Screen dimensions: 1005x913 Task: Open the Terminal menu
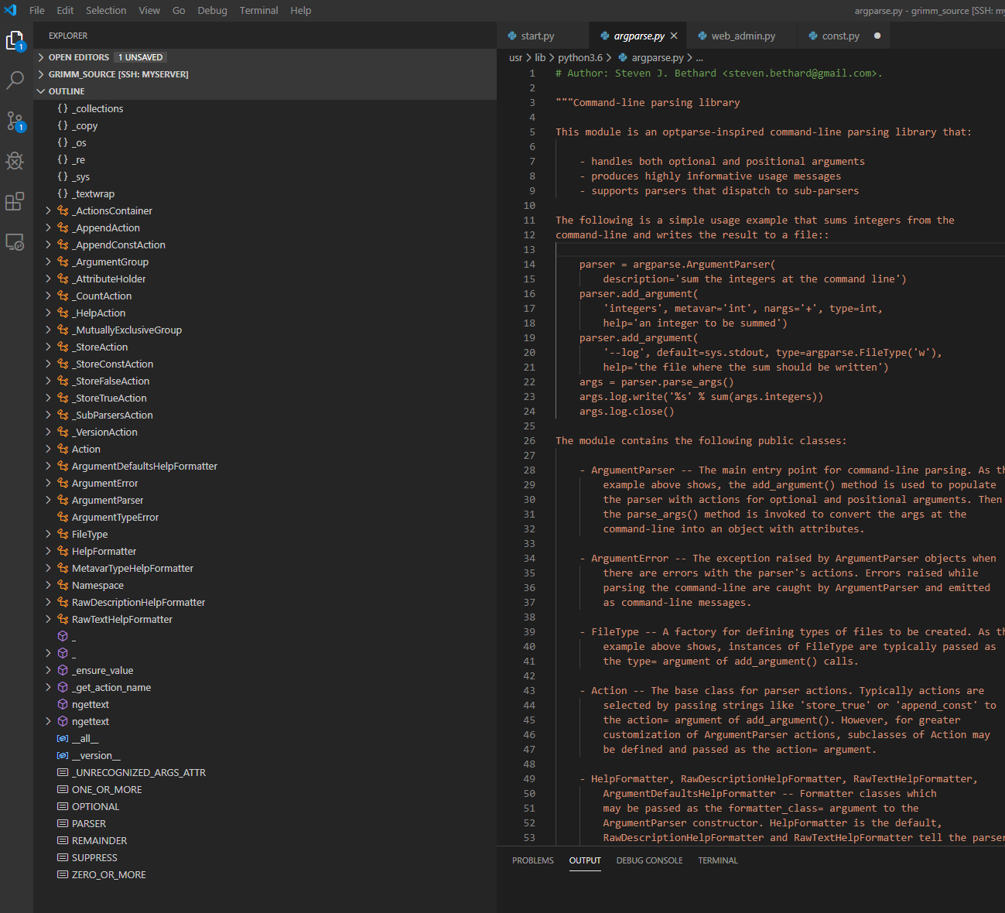click(x=258, y=10)
